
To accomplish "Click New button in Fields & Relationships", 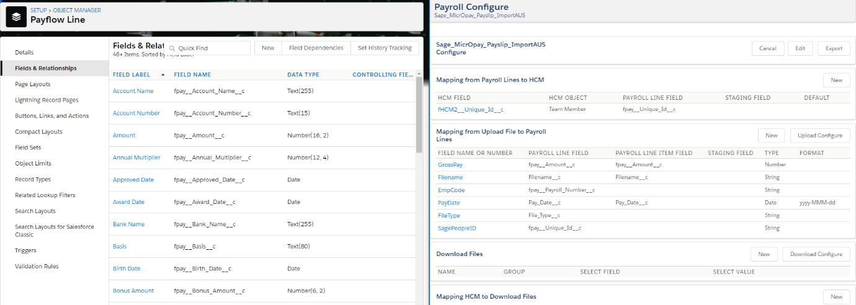I will click(268, 48).
